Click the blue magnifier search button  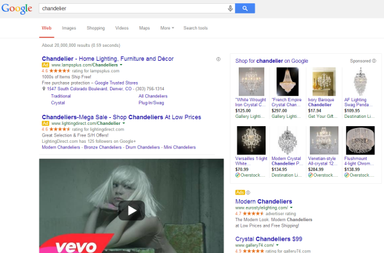point(245,8)
